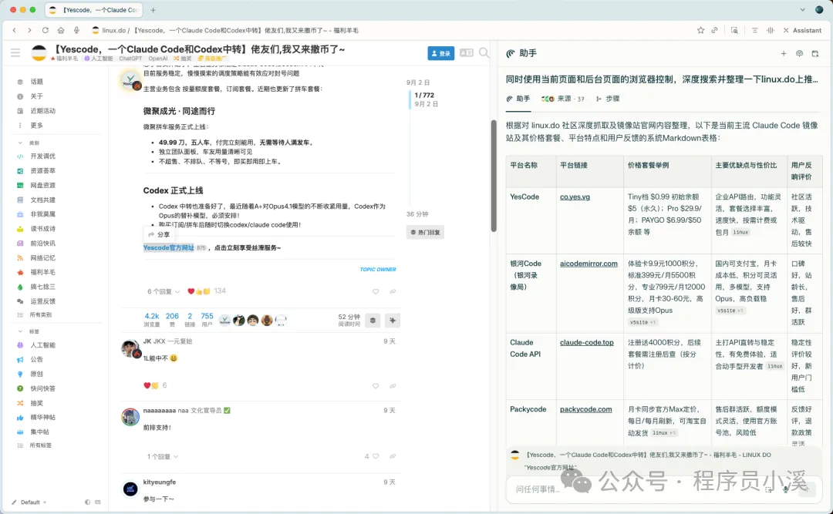The width and height of the screenshot is (833, 514).
Task: Bookmark this page with the star icon
Action: (x=700, y=30)
